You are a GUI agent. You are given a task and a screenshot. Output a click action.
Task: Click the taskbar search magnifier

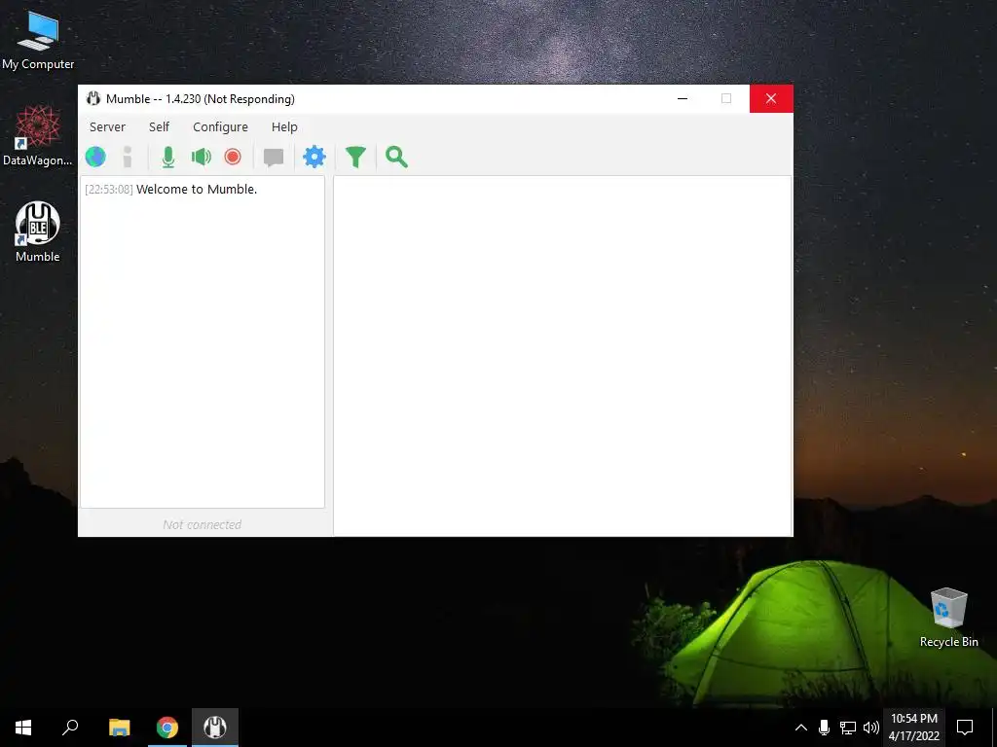[70, 728]
